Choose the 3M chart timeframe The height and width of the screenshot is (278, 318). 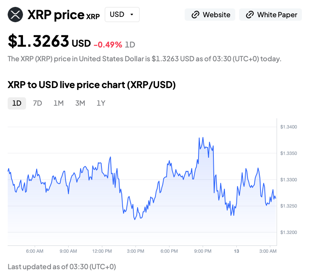coord(80,103)
